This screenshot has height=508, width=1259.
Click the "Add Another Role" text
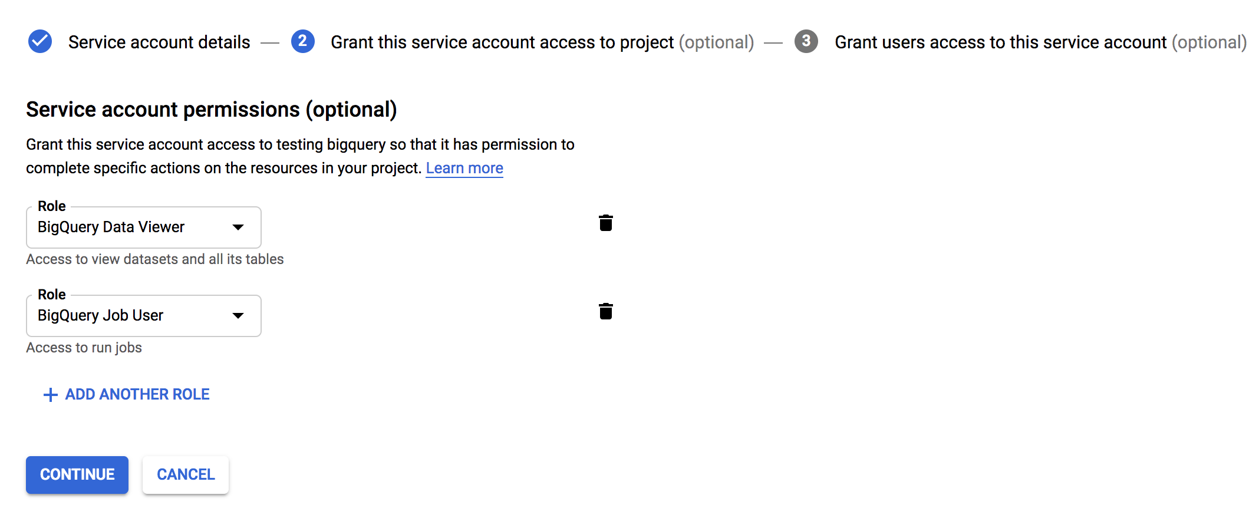tap(137, 394)
